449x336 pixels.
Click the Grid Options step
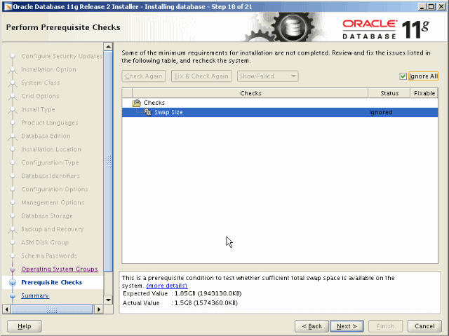pyautogui.click(x=40, y=96)
